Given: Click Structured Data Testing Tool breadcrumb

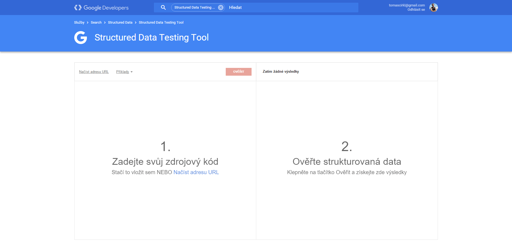Looking at the screenshot, I should [x=161, y=23].
